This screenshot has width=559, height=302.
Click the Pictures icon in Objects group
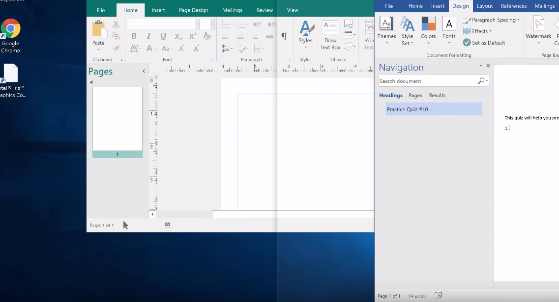pyautogui.click(x=348, y=24)
